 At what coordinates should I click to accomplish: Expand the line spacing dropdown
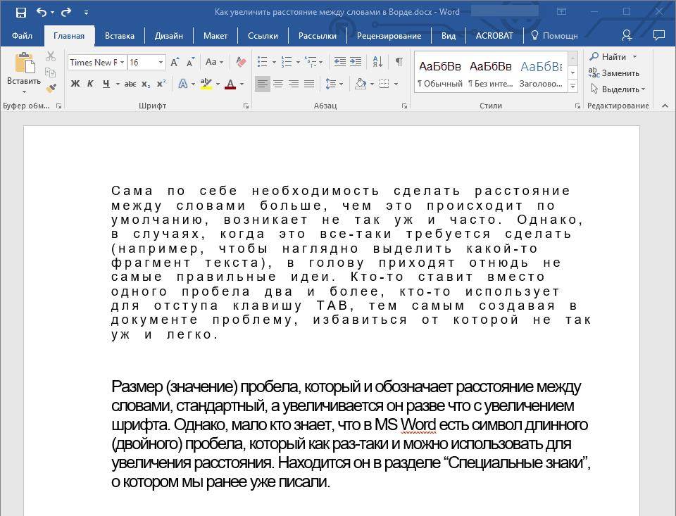click(x=342, y=84)
